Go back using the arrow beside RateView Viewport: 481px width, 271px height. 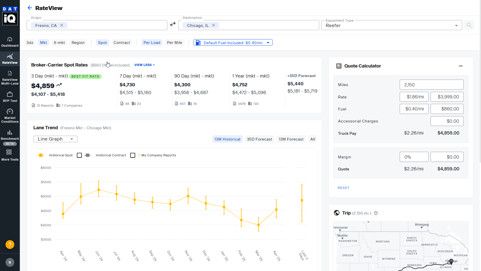coord(30,8)
